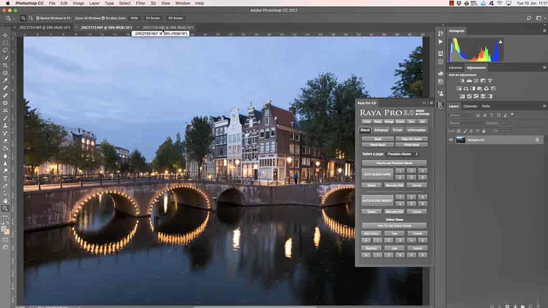The width and height of the screenshot is (548, 308).
Task: Open the Layers panel options menu
Action: point(544,106)
